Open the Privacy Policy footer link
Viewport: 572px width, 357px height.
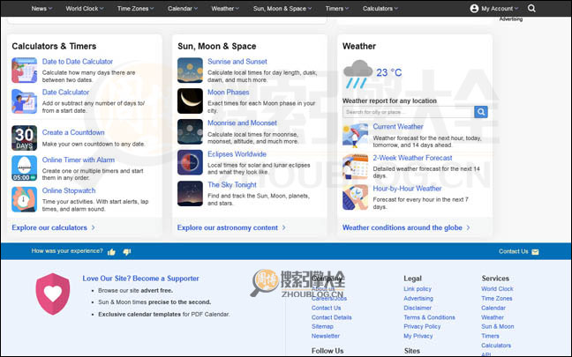(x=422, y=326)
